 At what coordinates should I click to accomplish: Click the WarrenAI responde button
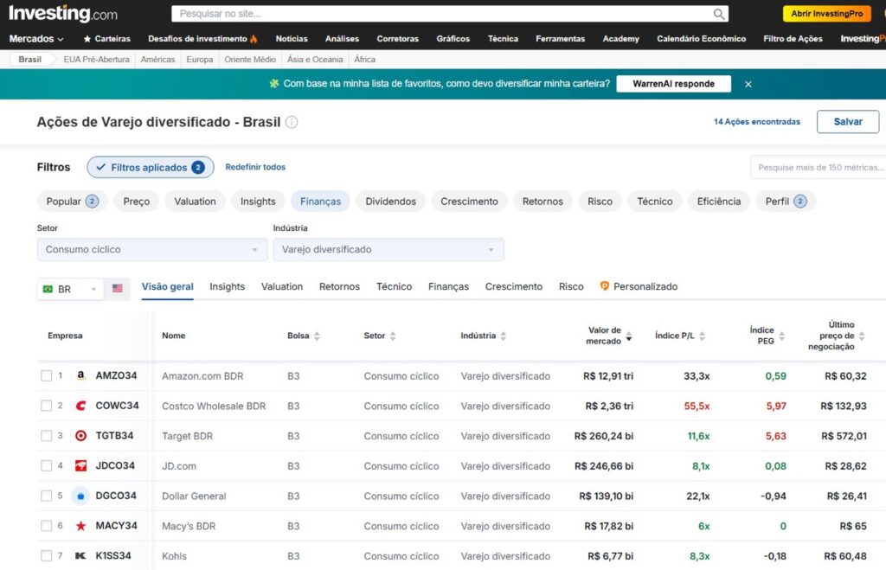pos(673,84)
